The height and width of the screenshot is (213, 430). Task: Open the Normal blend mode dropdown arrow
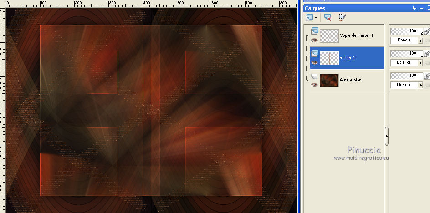coord(420,85)
